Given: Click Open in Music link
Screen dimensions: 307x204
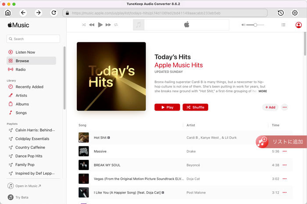Looking at the screenshot, I should pyautogui.click(x=25, y=186).
